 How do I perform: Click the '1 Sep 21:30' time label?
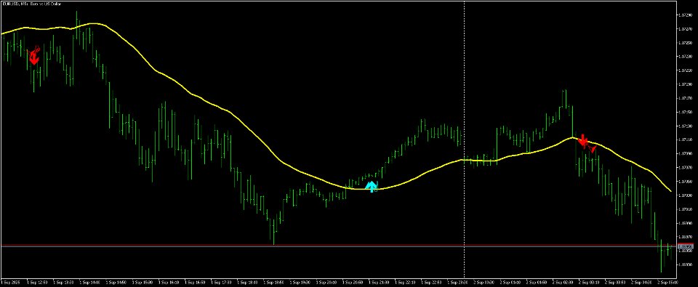[x=380, y=282]
